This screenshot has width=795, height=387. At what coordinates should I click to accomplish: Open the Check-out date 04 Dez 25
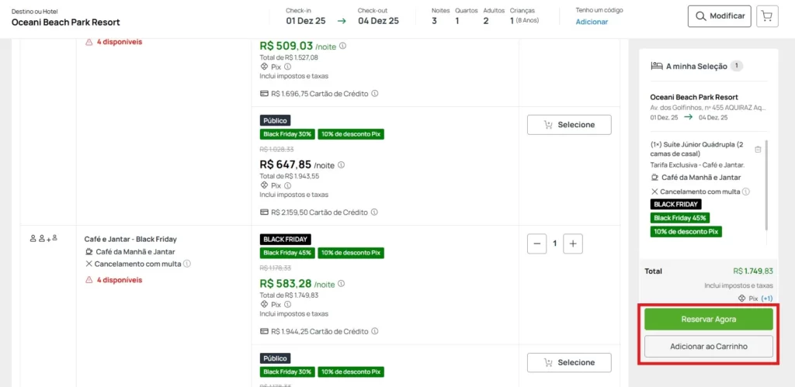378,21
